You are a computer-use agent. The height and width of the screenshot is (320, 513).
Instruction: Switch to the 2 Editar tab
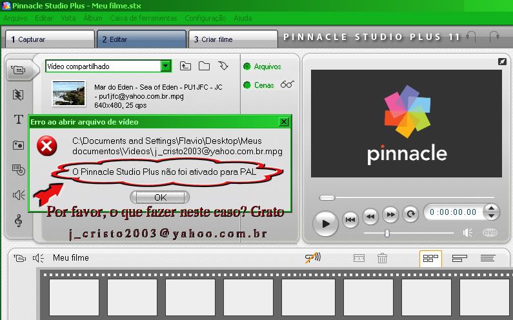click(142, 39)
